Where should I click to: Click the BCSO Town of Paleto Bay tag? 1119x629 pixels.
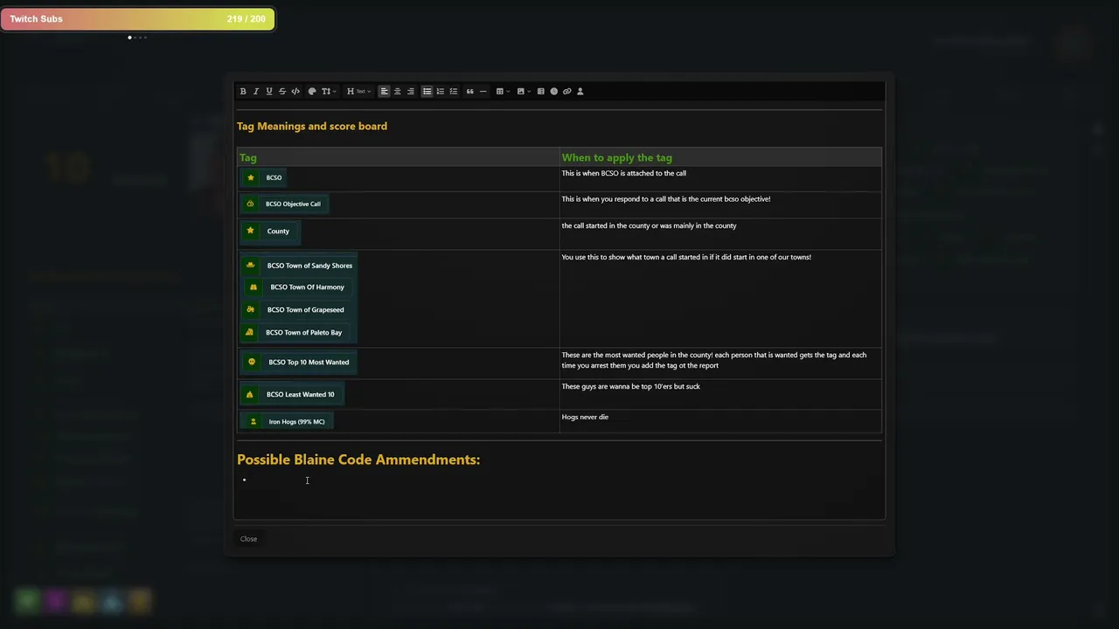coord(295,332)
